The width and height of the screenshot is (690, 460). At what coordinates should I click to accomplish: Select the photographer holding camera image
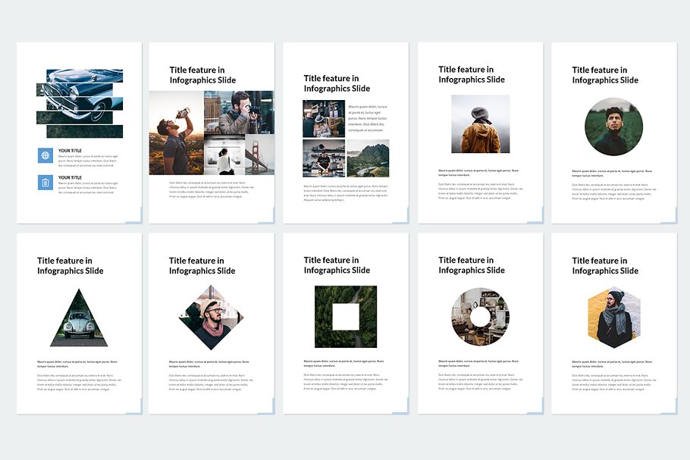[x=239, y=112]
